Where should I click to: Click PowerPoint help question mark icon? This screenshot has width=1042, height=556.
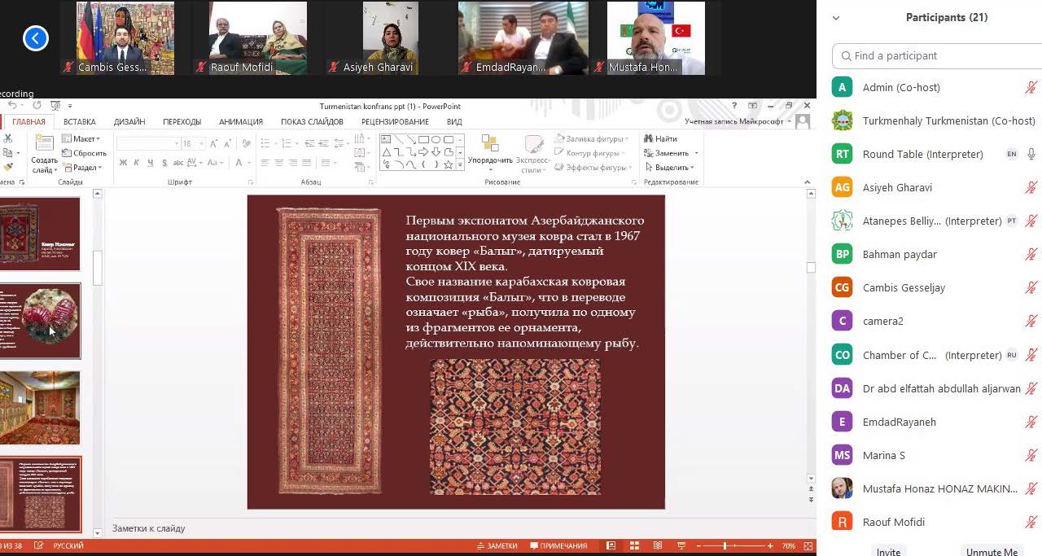[x=734, y=106]
